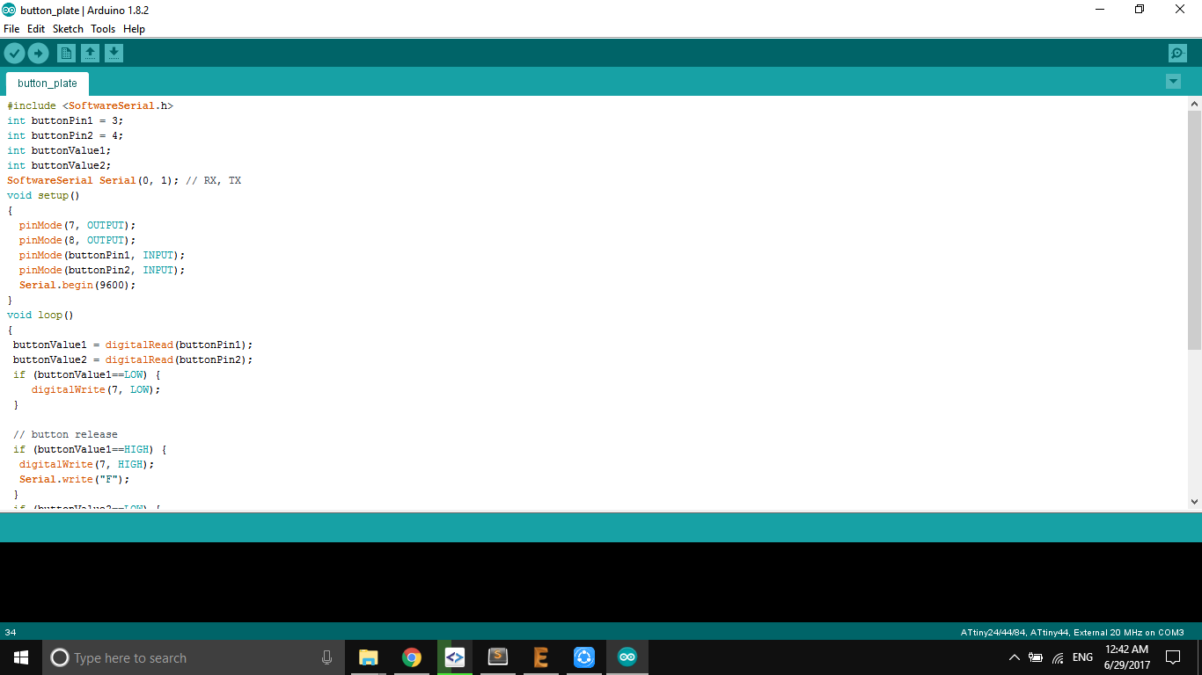Create a new sketch with New icon

(x=66, y=54)
